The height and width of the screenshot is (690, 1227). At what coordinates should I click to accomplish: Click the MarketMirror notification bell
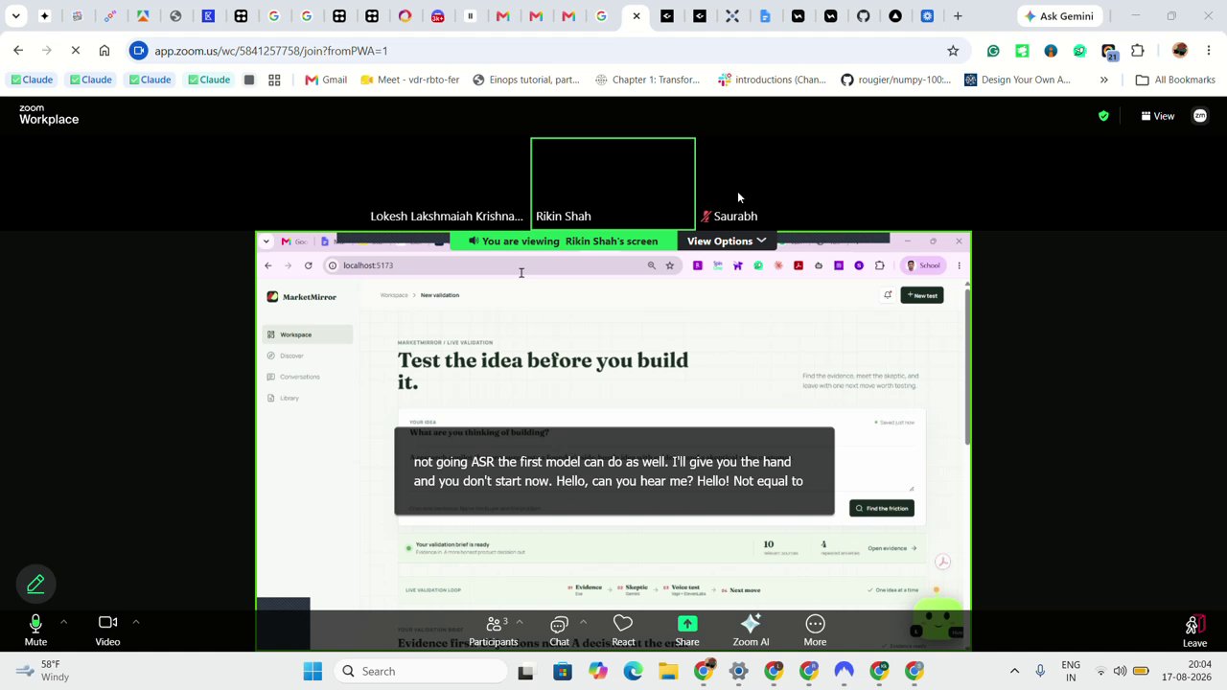tap(888, 295)
